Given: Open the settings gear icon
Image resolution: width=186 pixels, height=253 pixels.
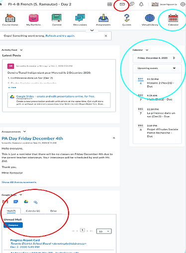Looking at the screenshot, I should pos(183,4).
